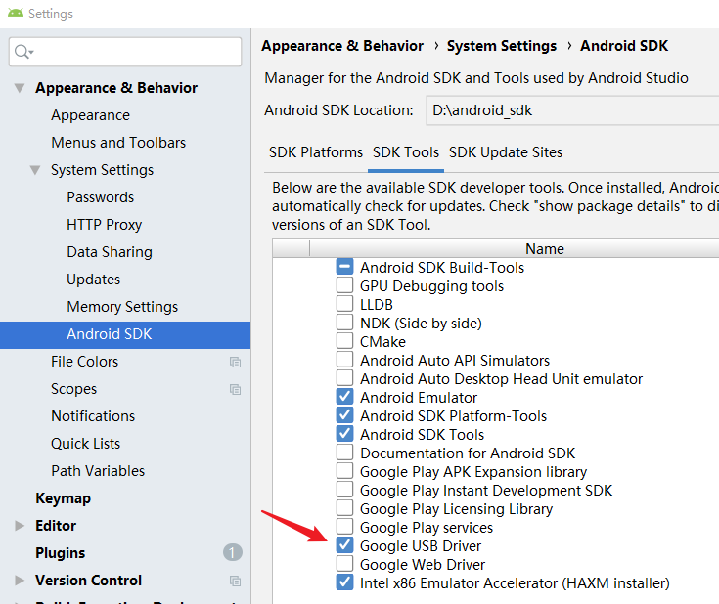Screen dimensions: 719x604
Task: Click System Settings in the breadcrumb
Action: pyautogui.click(x=502, y=46)
